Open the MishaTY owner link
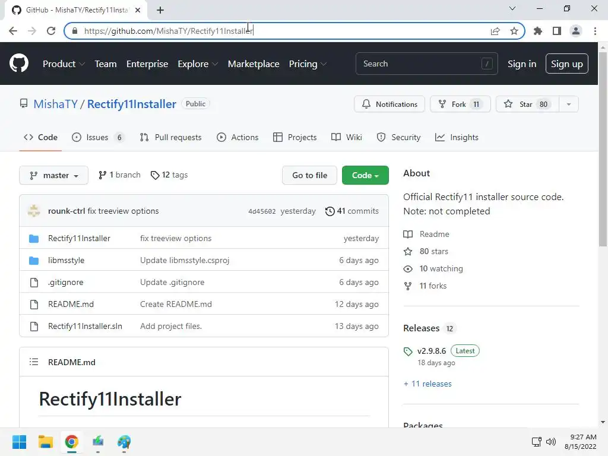Viewport: 608px width, 456px height. tap(55, 104)
